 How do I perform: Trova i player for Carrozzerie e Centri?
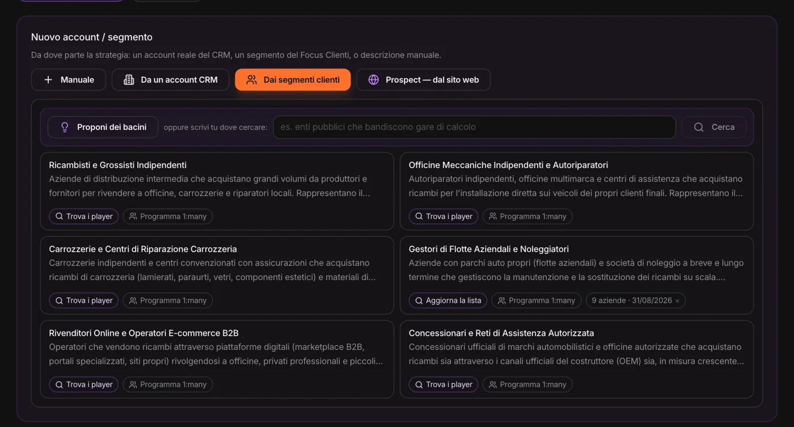[x=83, y=301]
